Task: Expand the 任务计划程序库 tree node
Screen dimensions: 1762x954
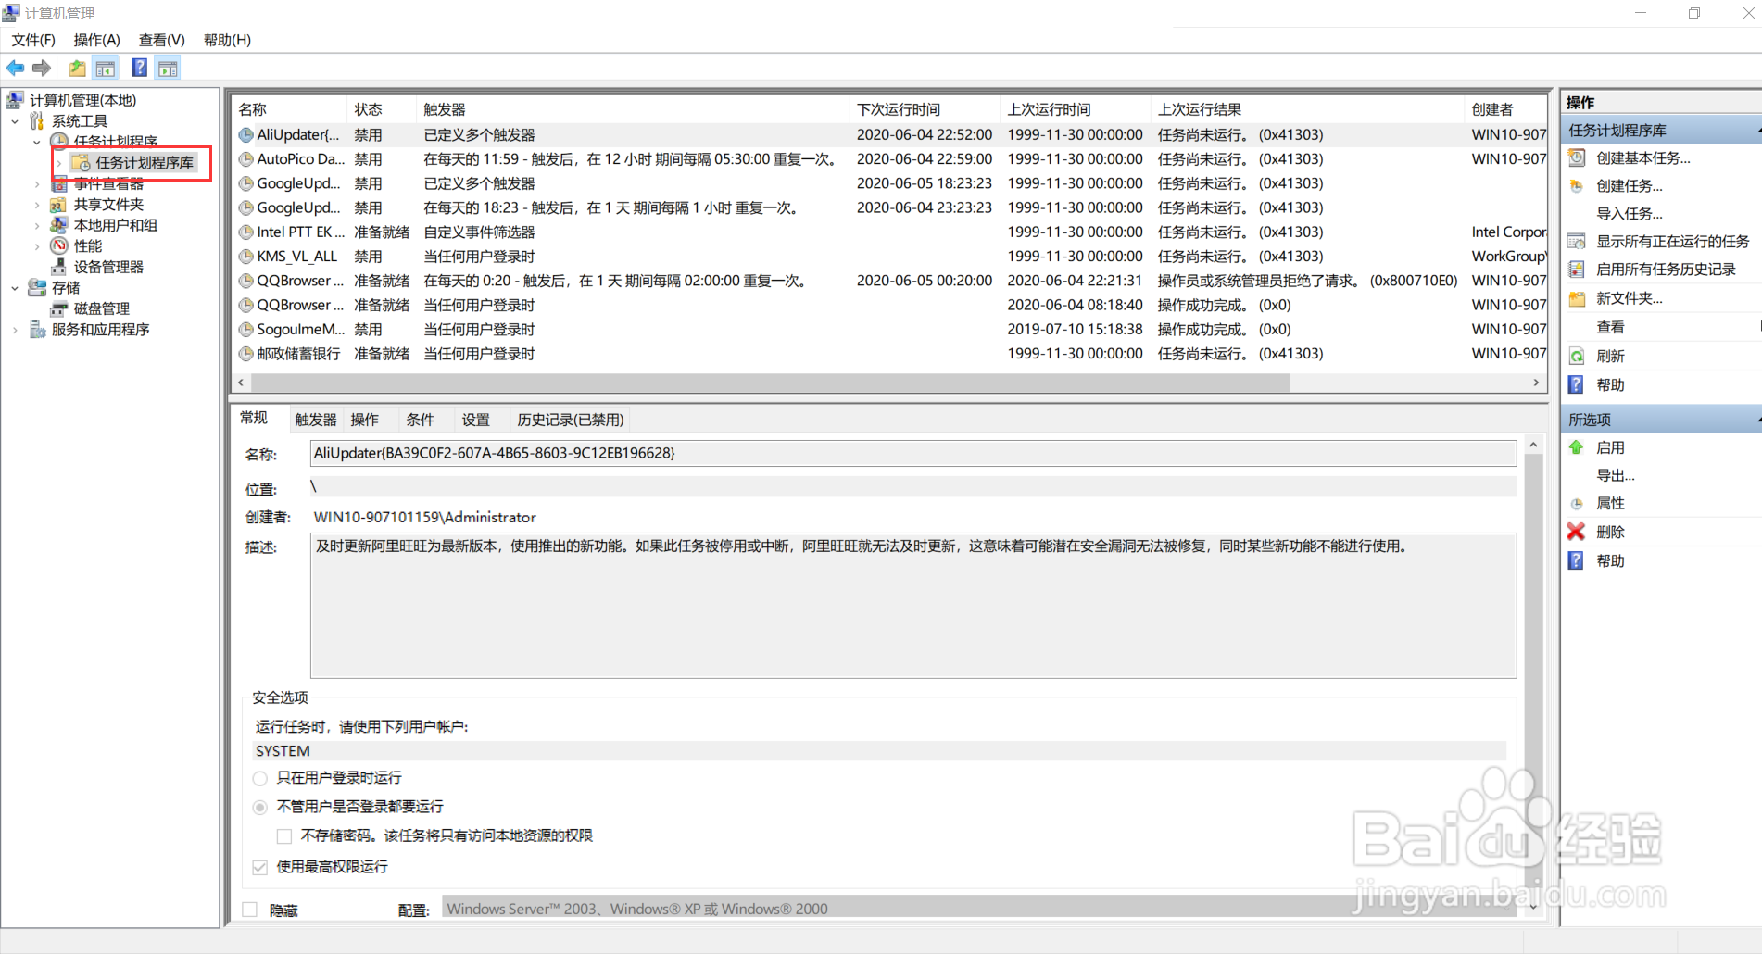Action: pos(59,163)
